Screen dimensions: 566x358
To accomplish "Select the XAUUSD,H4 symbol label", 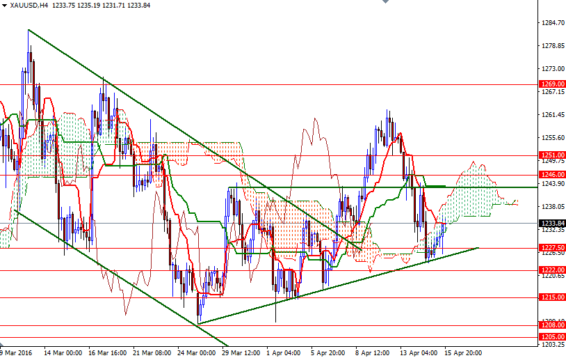I will tap(29, 6).
